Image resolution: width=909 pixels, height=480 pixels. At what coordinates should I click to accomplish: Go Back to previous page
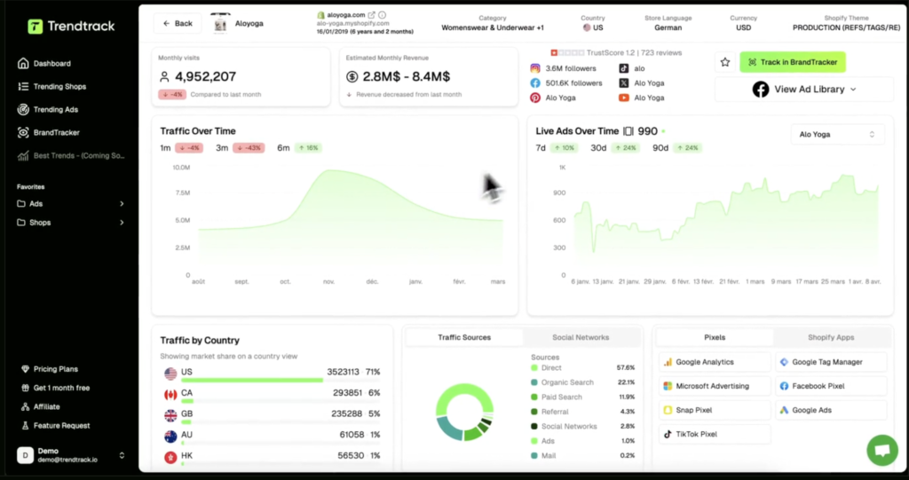(178, 23)
